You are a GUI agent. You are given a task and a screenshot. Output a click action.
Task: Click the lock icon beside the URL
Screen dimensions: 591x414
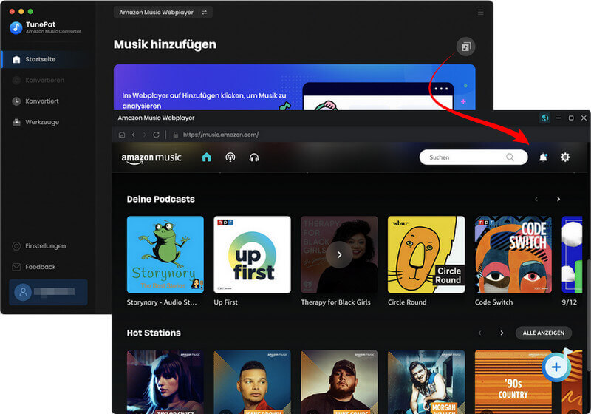(x=176, y=135)
